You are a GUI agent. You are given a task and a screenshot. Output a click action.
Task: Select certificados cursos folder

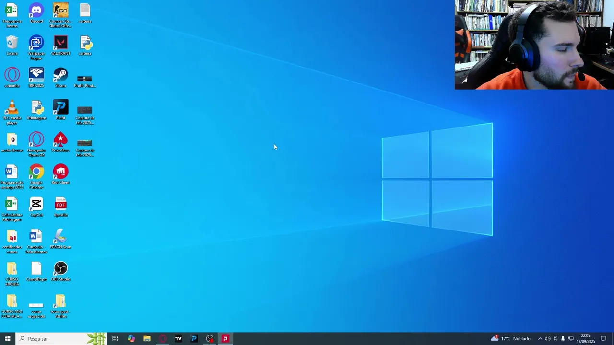12,241
